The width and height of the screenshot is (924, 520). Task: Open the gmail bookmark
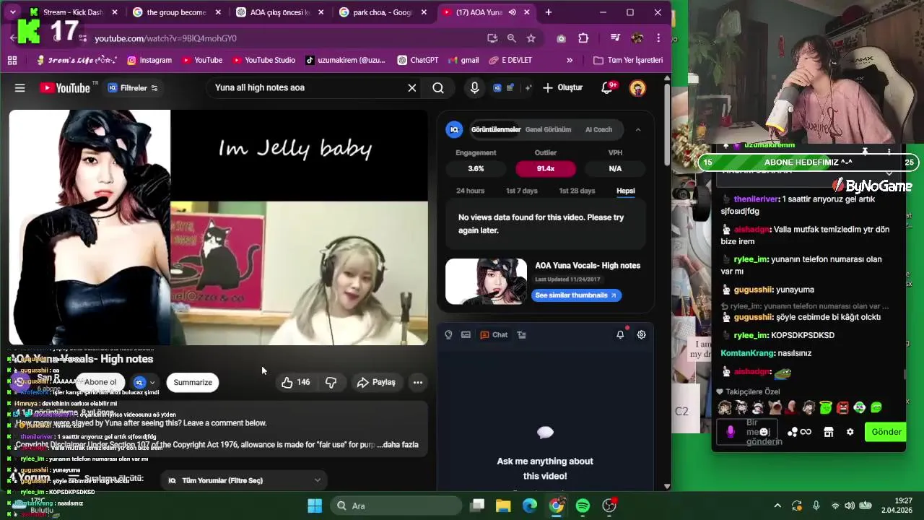click(x=463, y=60)
